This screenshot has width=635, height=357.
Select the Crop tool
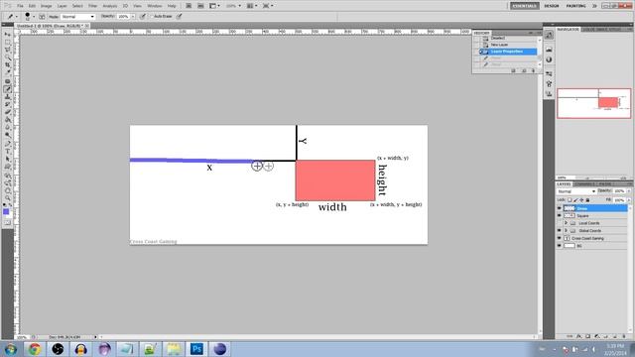point(7,65)
